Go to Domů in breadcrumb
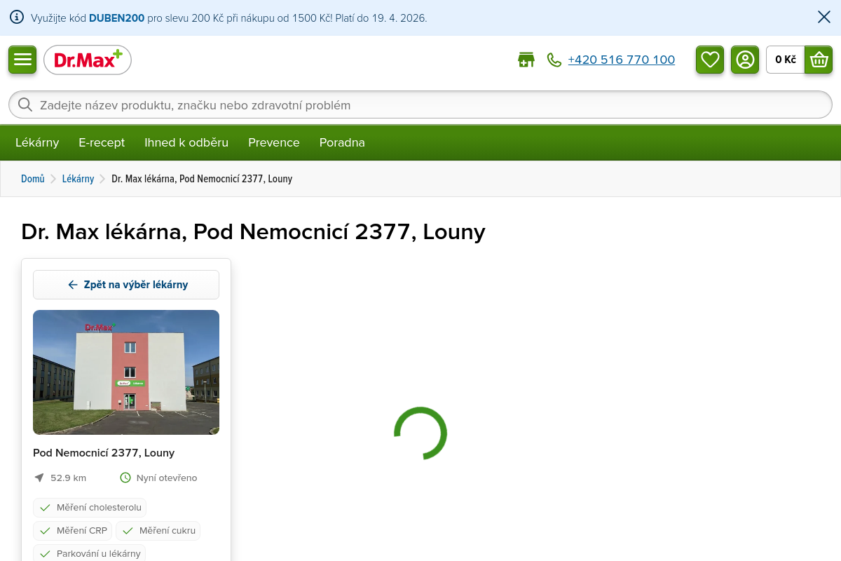The width and height of the screenshot is (841, 561). pos(32,179)
